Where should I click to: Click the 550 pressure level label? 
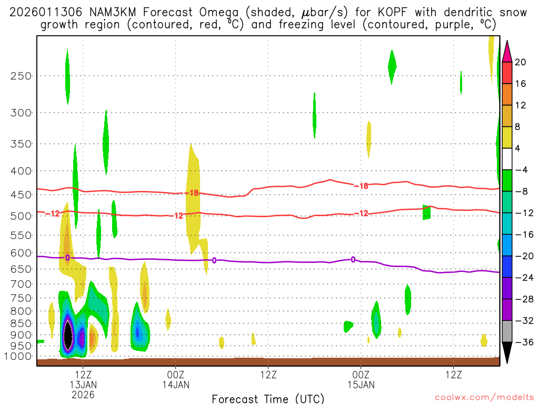pos(21,235)
